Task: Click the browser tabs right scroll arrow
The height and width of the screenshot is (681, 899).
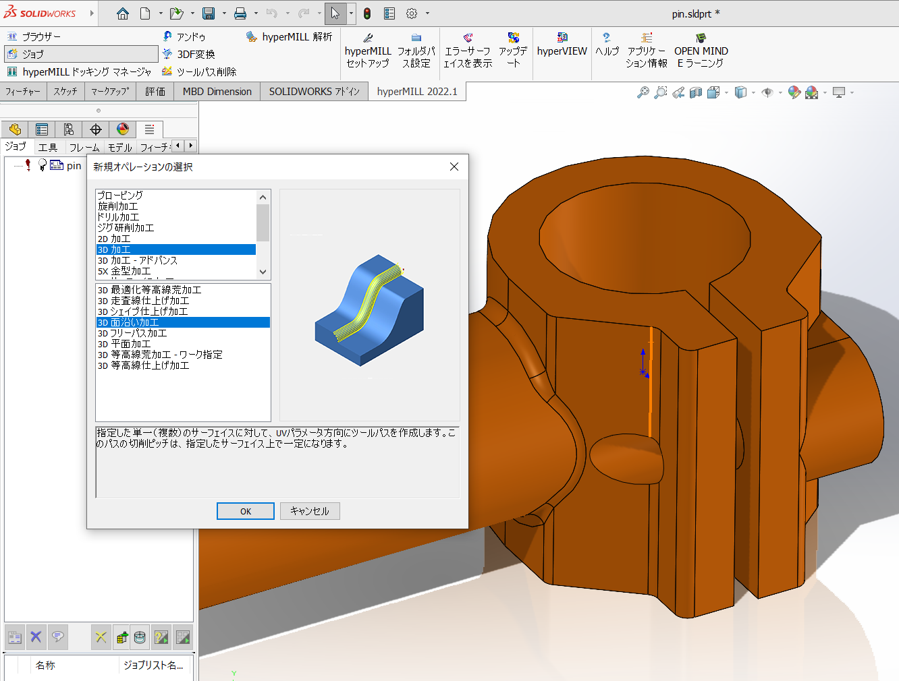Action: 191,146
